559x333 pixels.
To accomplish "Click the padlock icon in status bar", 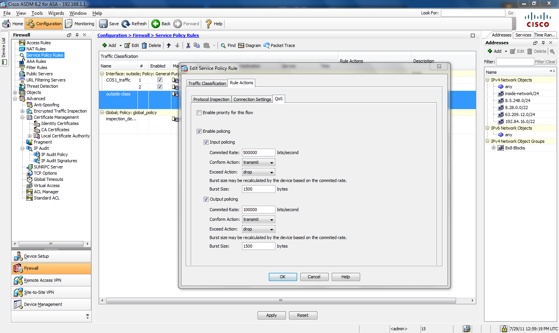I will click(x=504, y=329).
